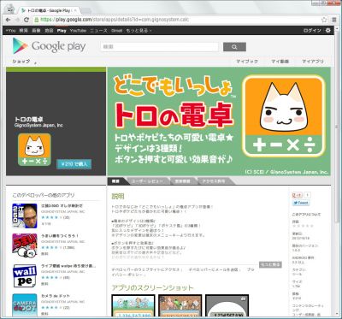Expand the もっと見る menu in Google bar
Image resolution: width=342 pixels, height=319 pixels.
(x=139, y=31)
